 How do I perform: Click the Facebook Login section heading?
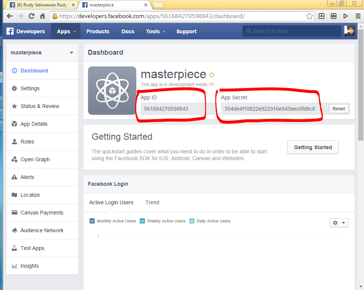pyautogui.click(x=108, y=184)
